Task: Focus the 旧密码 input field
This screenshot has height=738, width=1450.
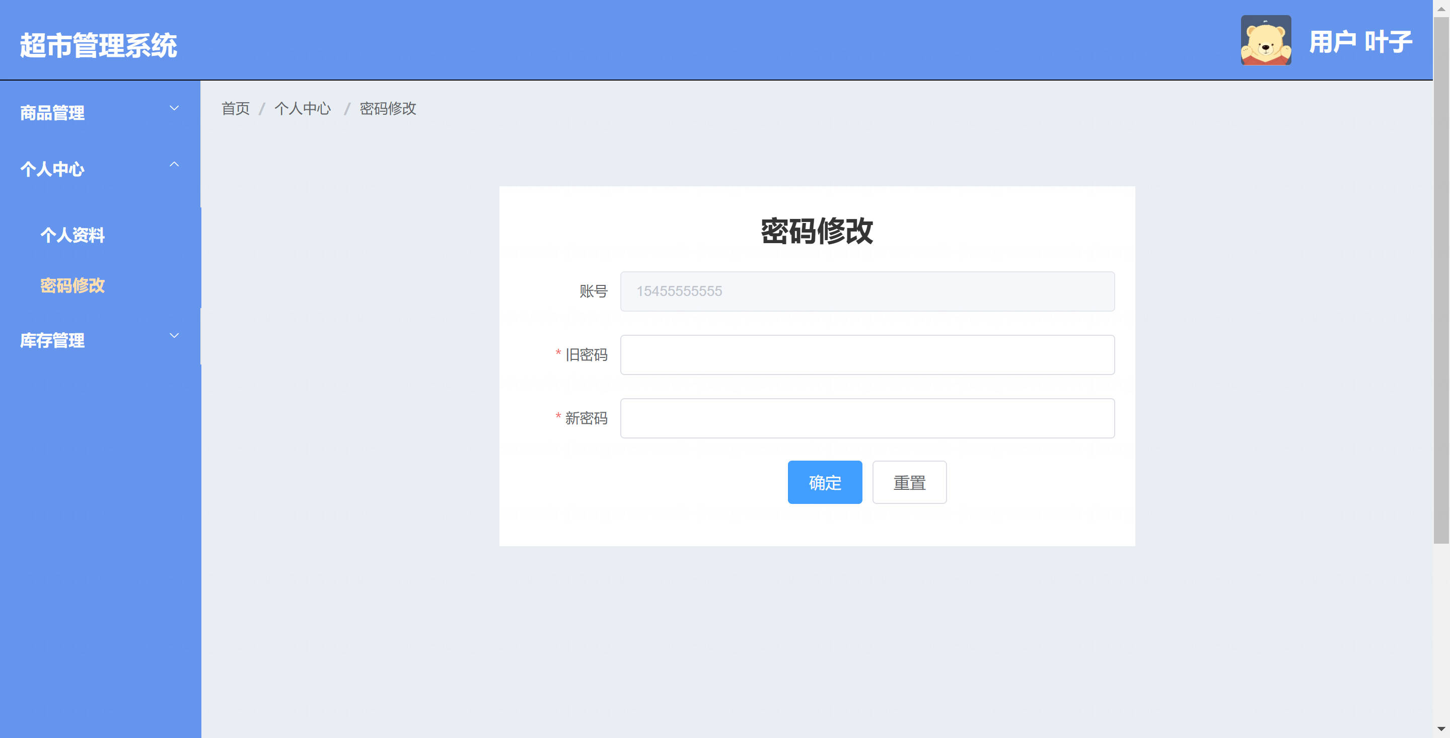Action: (x=867, y=354)
